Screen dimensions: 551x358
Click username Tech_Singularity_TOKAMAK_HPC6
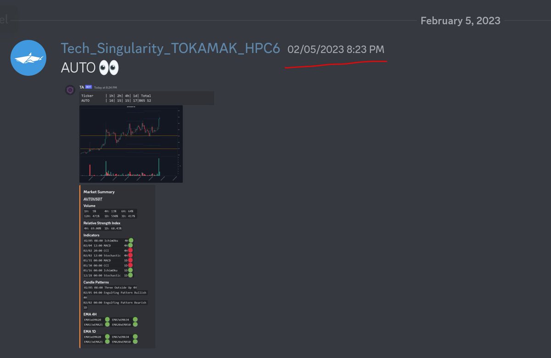pos(170,49)
